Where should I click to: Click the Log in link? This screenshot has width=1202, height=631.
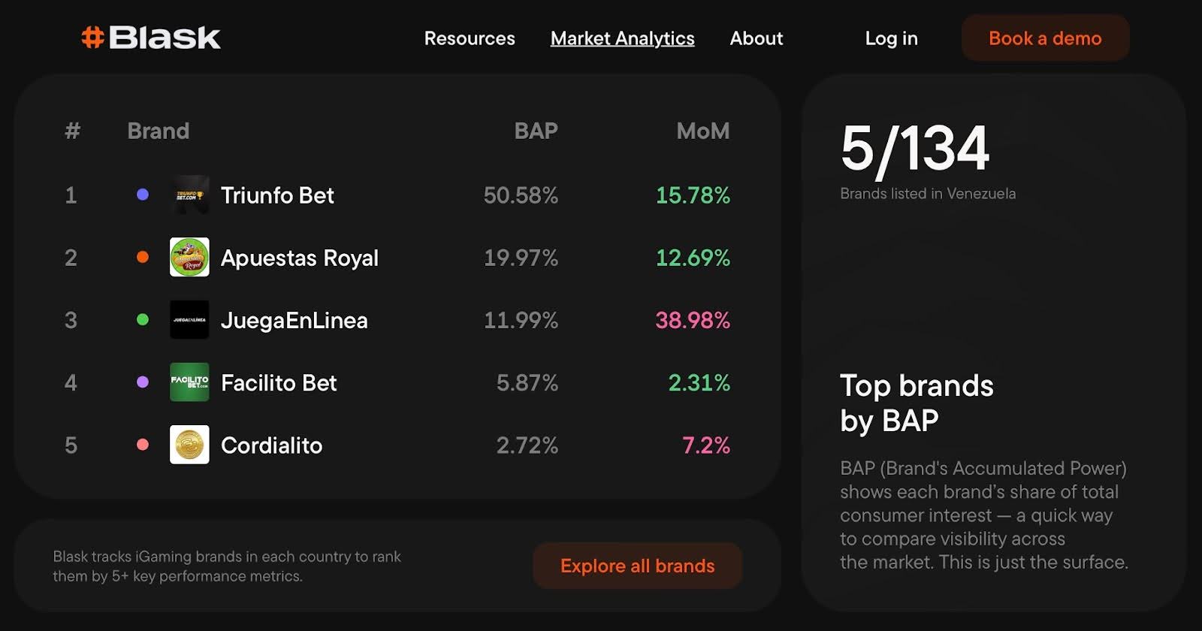click(891, 38)
